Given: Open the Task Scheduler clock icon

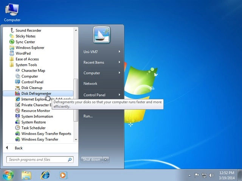Looking at the screenshot, I should click(17, 128).
